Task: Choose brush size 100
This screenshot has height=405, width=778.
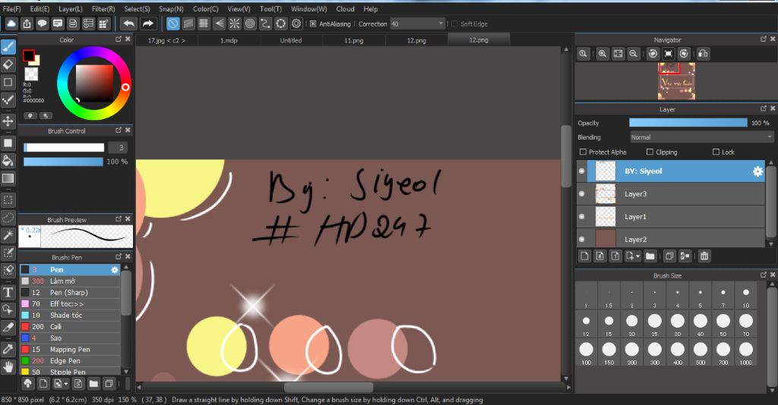Action: point(586,350)
